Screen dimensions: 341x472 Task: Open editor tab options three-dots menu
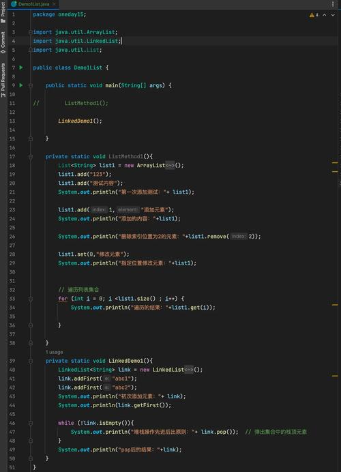(333, 4)
